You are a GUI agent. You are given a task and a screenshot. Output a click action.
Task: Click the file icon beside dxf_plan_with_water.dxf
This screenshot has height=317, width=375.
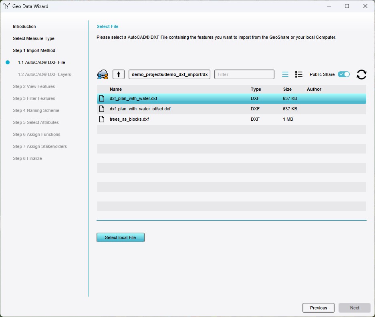(101, 98)
